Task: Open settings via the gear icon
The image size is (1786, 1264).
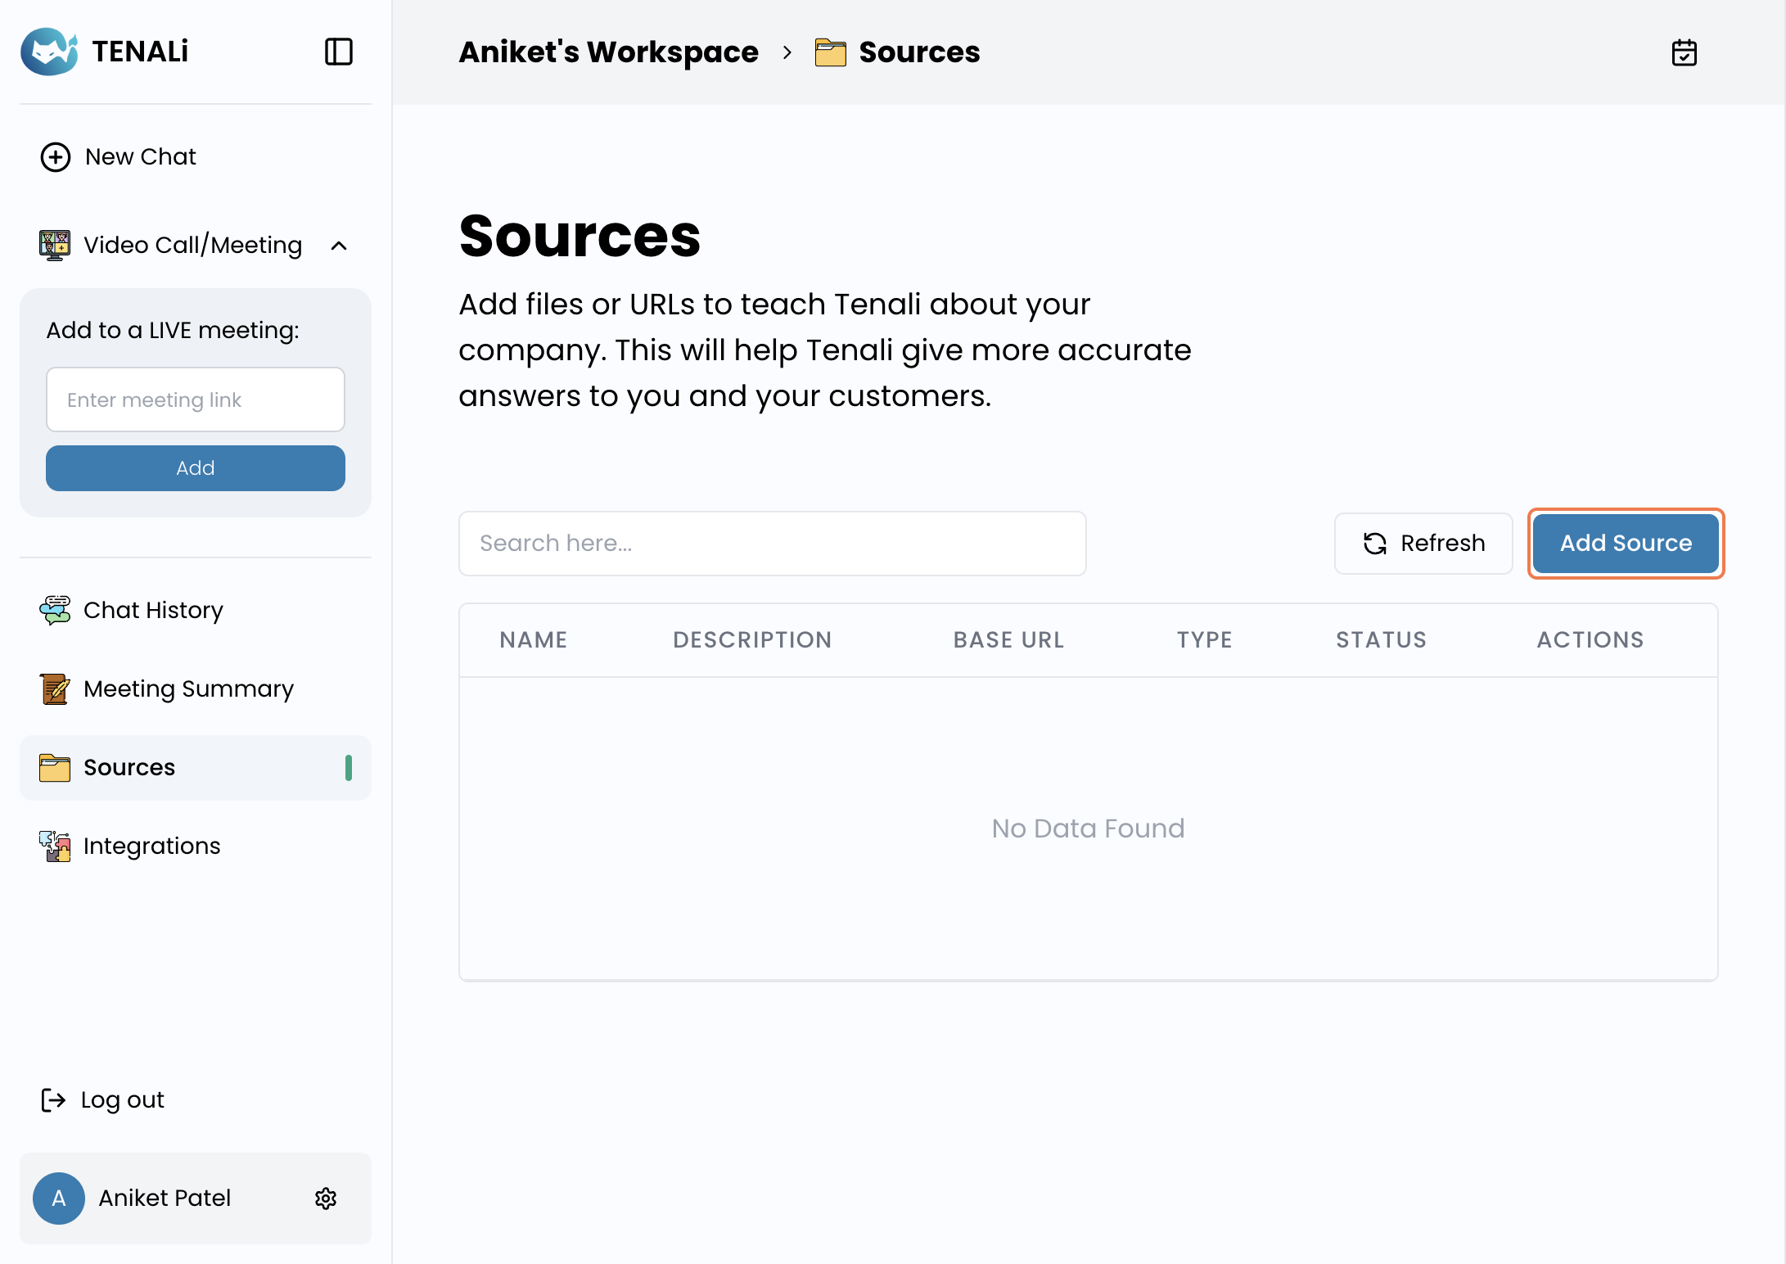Action: [326, 1199]
